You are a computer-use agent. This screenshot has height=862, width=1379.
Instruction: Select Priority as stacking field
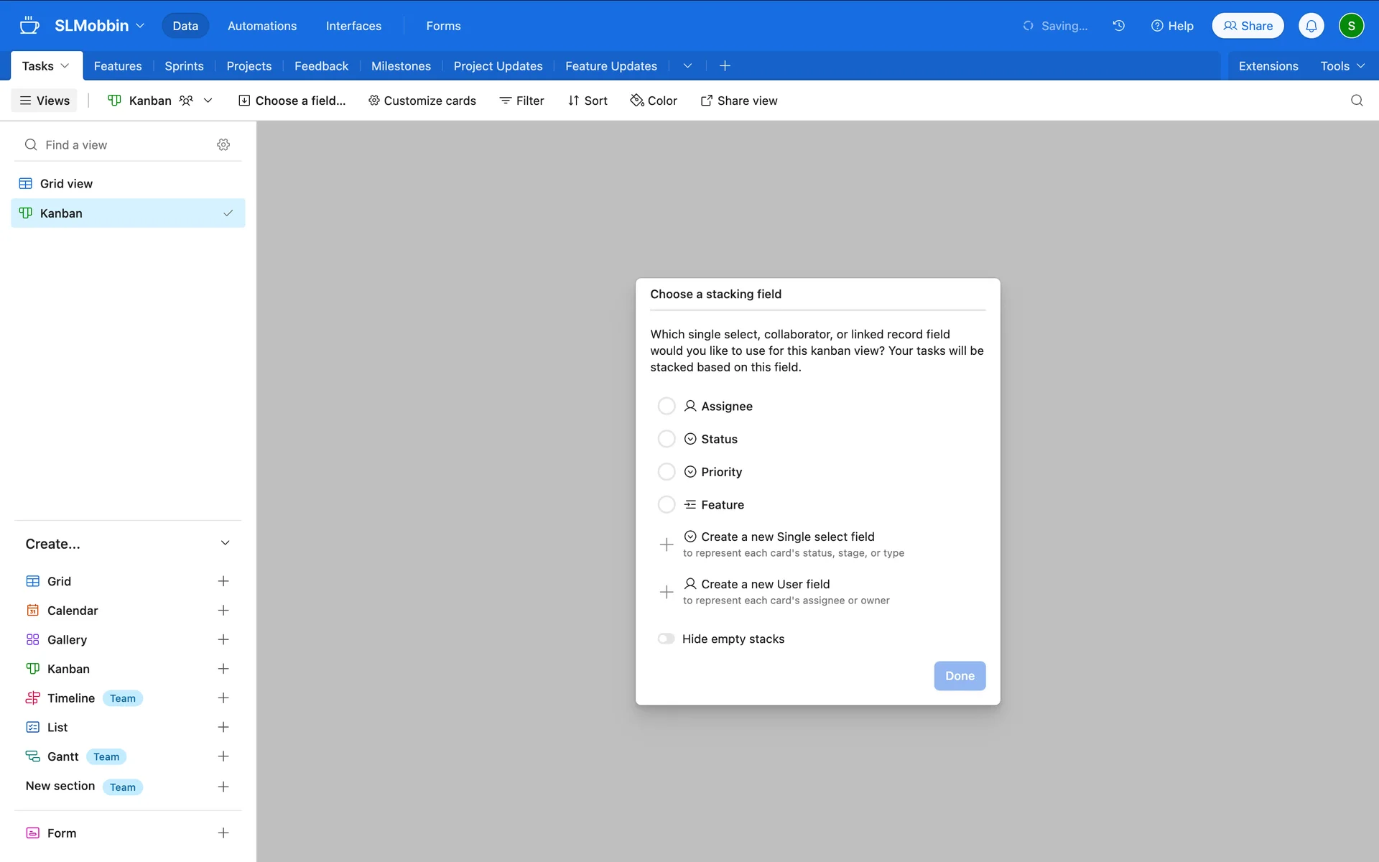pos(667,472)
